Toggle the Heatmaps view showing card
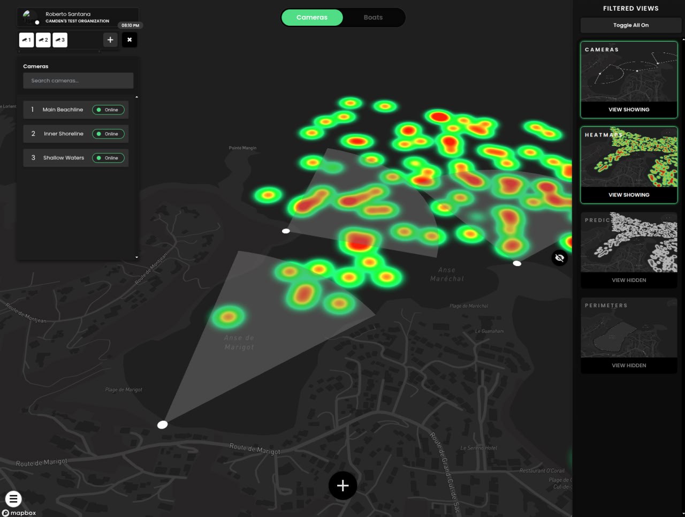 (x=629, y=165)
